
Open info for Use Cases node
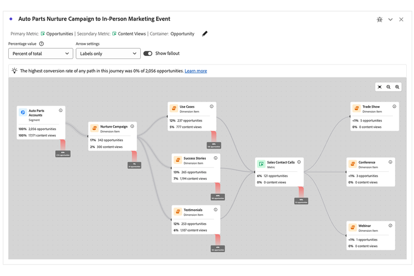pos(212,107)
